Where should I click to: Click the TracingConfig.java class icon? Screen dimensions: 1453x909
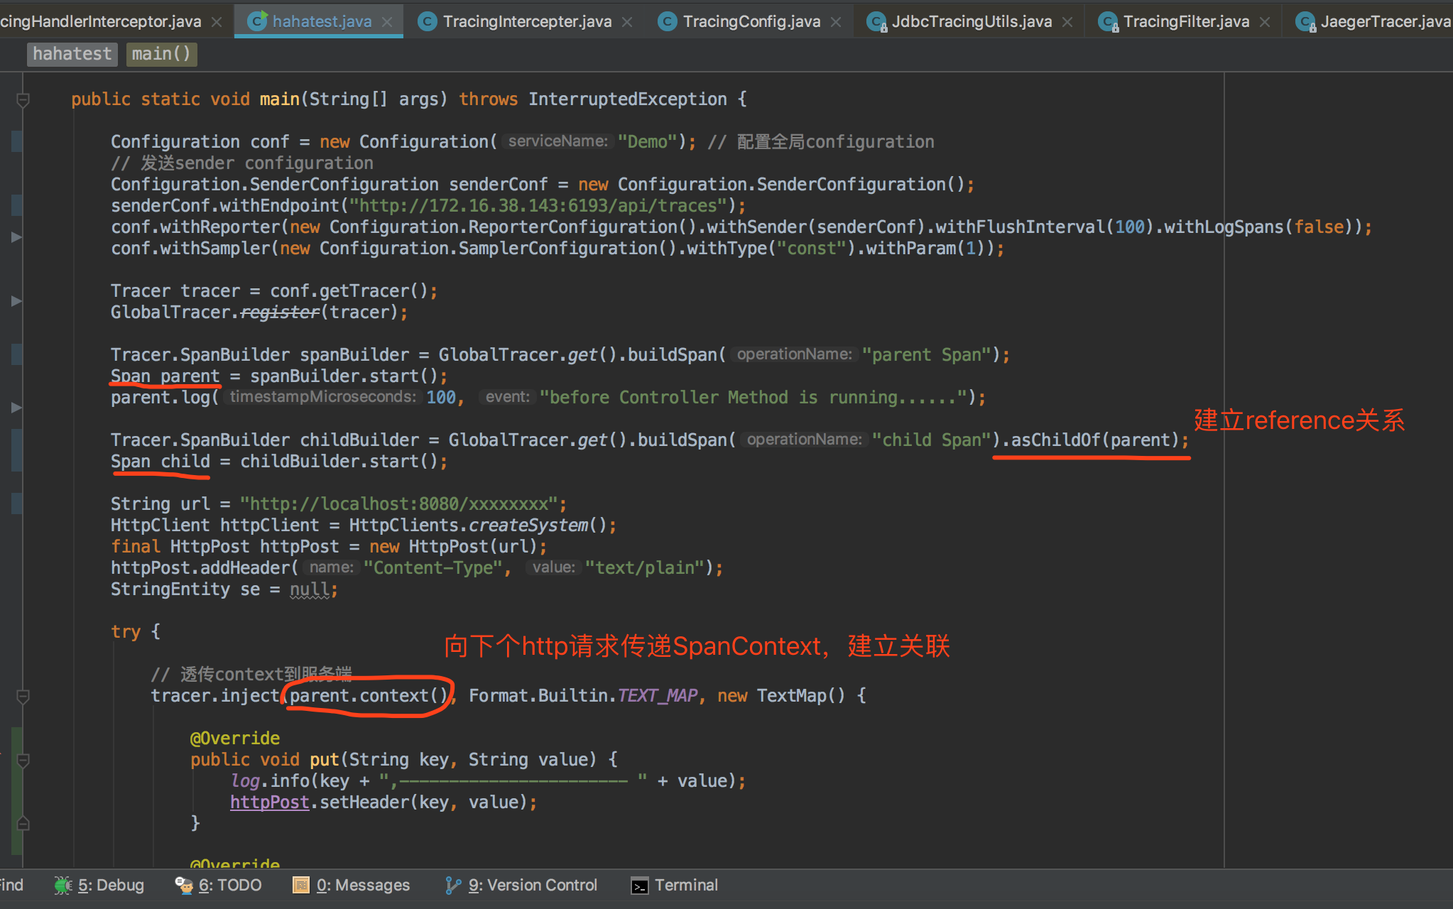point(667,21)
